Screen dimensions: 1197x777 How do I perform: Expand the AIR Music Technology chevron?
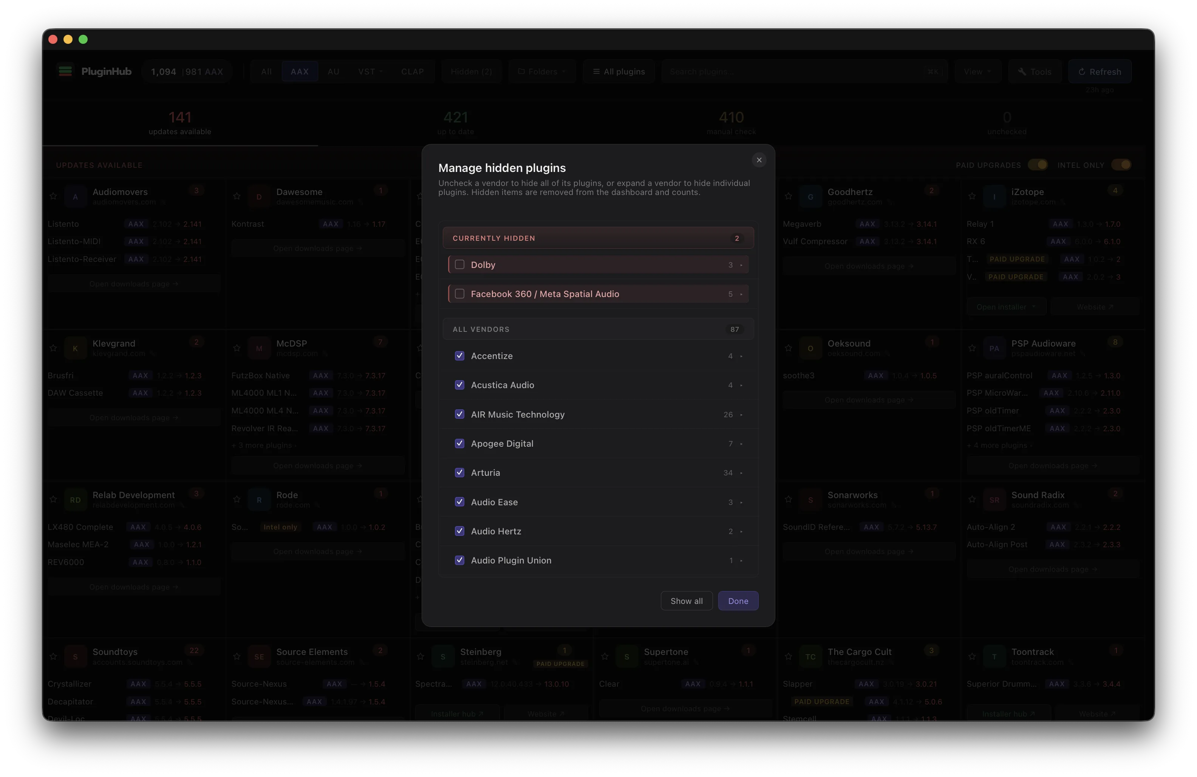tap(741, 415)
